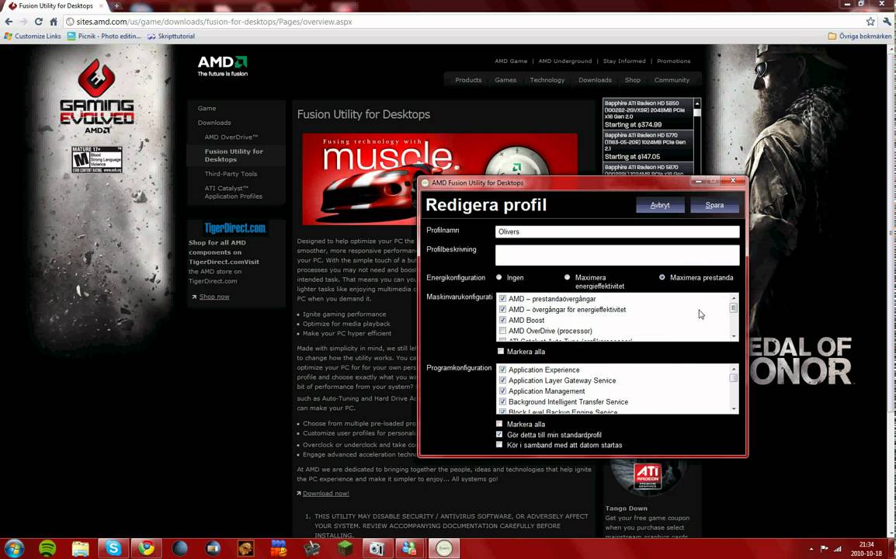Open the Shop navigation menu
Image resolution: width=896 pixels, height=559 pixels.
633,80
